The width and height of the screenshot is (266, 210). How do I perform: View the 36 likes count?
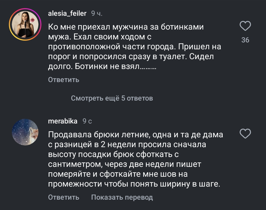[x=245, y=40]
